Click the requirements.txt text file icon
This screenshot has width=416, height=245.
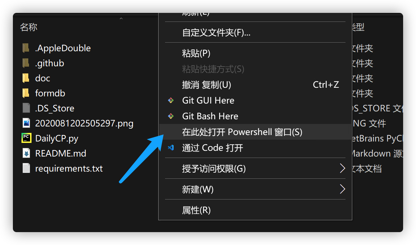pos(26,168)
